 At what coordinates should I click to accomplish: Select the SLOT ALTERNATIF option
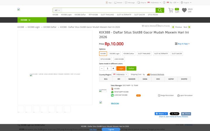point(161,54)
